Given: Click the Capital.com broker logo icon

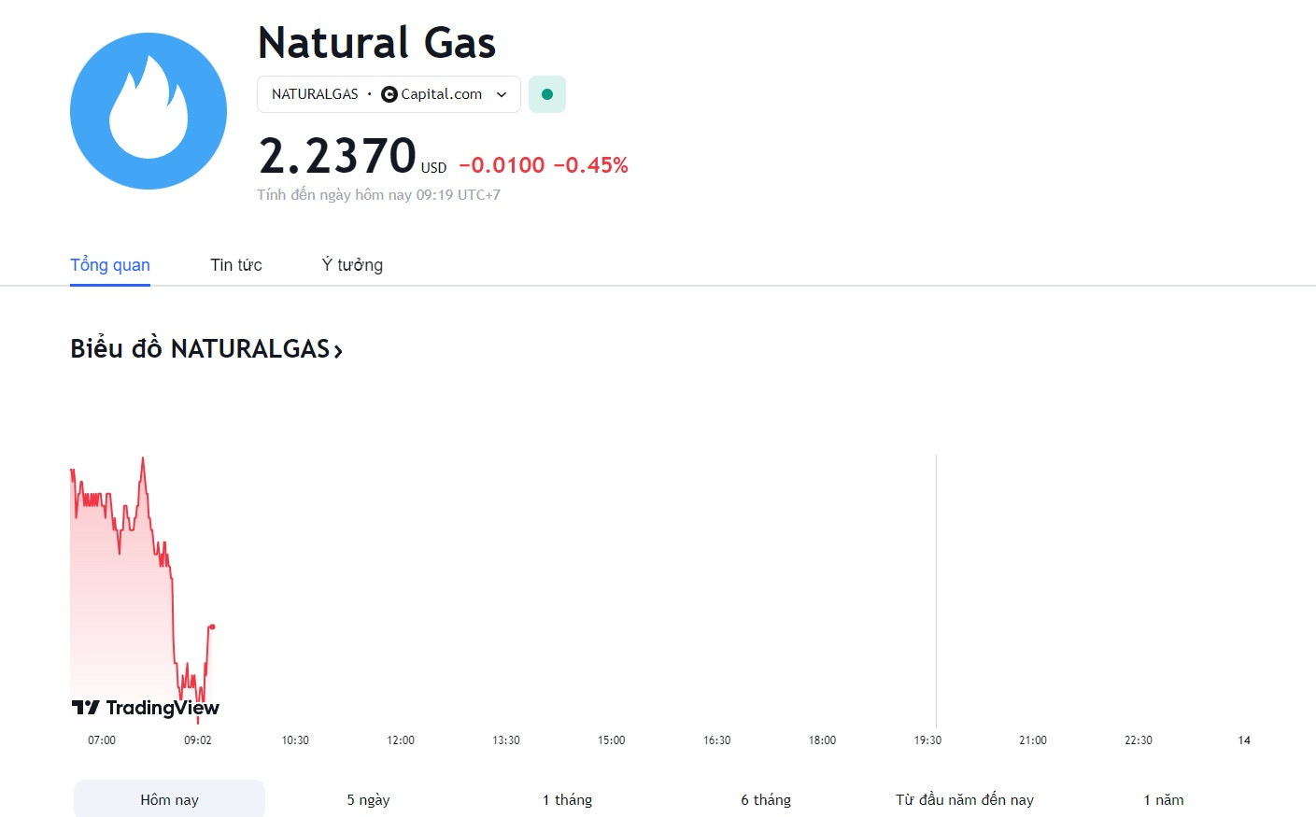Looking at the screenshot, I should [x=389, y=94].
